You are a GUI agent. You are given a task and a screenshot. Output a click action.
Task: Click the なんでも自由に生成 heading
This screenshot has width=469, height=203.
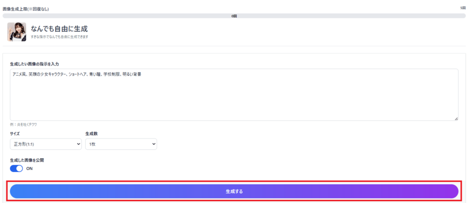[59, 29]
